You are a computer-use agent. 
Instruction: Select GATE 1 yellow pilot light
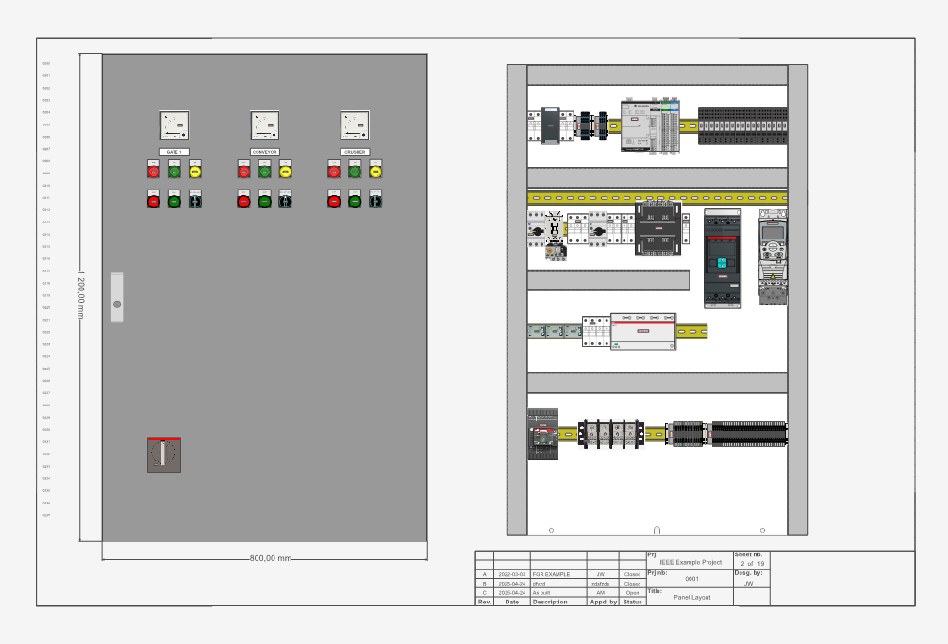click(194, 170)
